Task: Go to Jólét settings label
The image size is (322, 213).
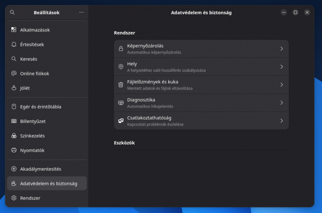Action: (x=25, y=88)
